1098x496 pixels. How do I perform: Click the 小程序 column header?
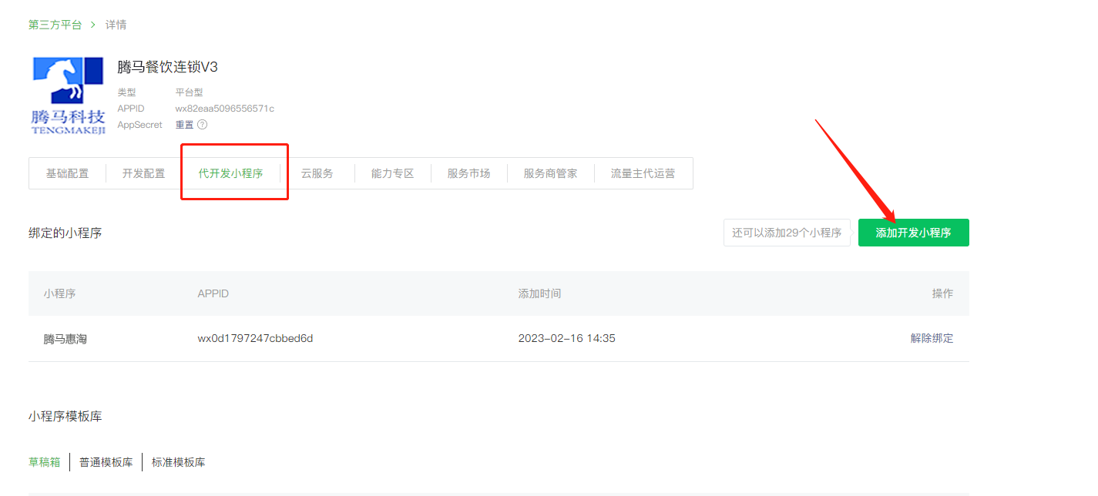[60, 293]
